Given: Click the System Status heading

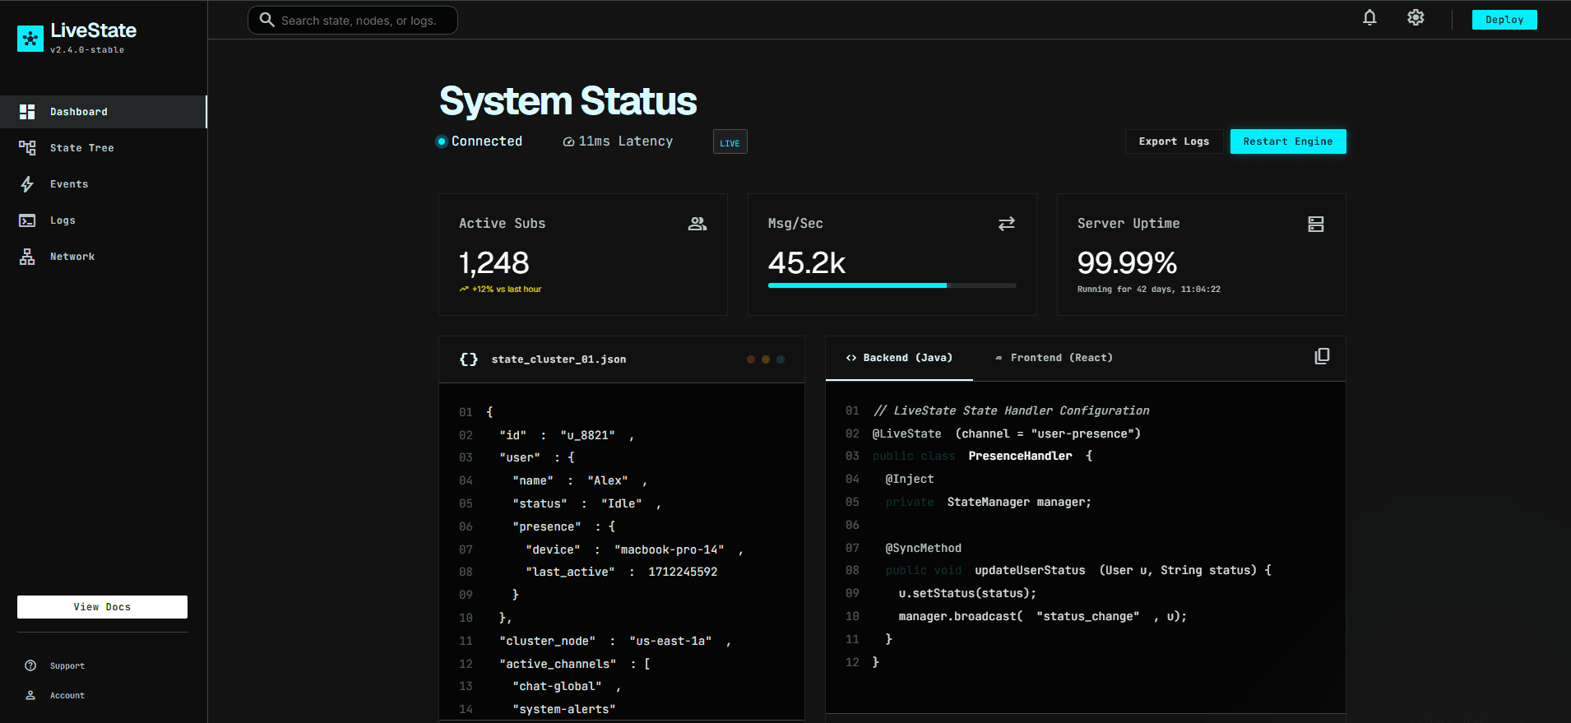Looking at the screenshot, I should point(568,101).
